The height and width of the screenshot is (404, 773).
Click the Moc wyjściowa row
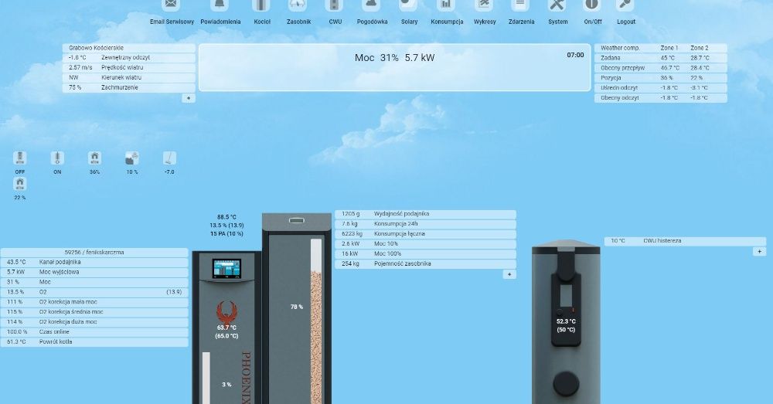(94, 272)
